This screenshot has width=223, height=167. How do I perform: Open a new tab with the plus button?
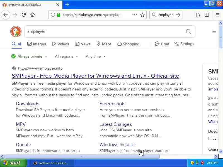pos(67,4)
